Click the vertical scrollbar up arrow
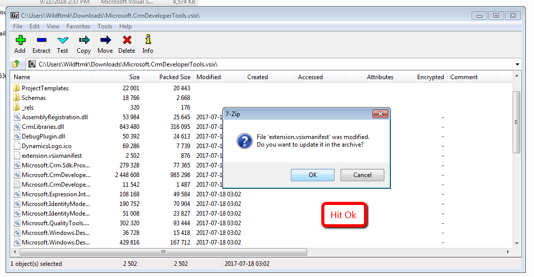The image size is (534, 277). coord(517,76)
